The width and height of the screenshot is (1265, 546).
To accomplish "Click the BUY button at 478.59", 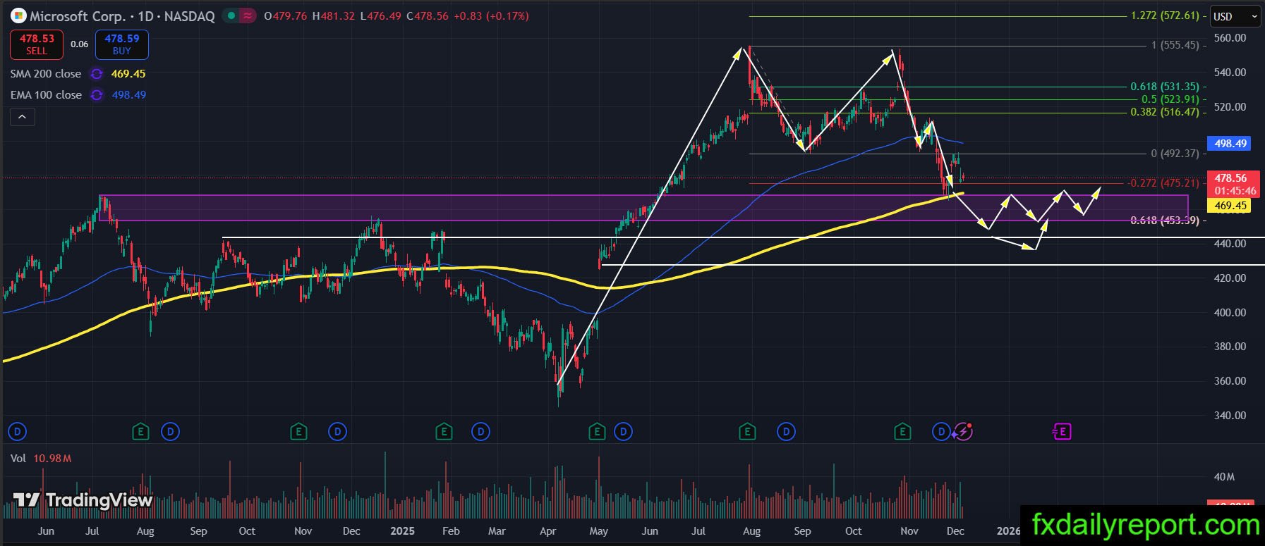I will [x=122, y=44].
